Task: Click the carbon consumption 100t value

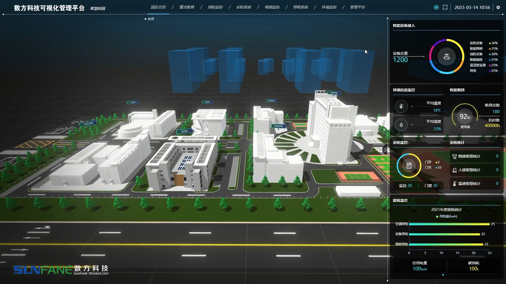Action: [474, 269]
